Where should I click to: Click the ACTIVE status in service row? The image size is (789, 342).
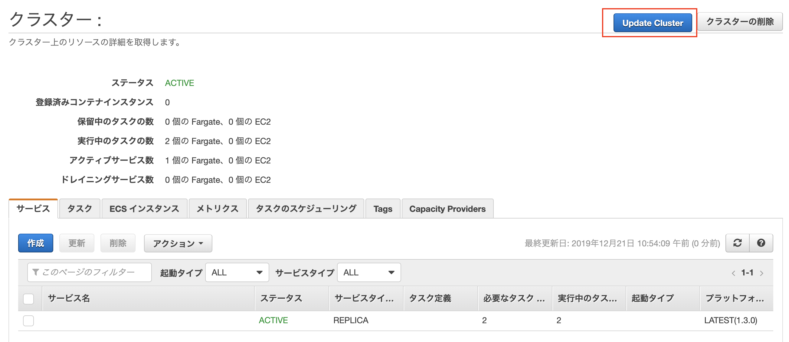(x=273, y=321)
